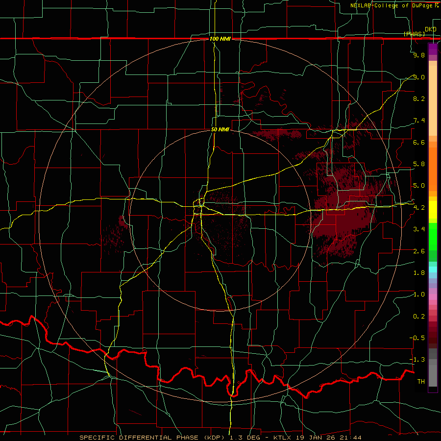Screen dimensions: 441x441
Task: Pick the pink color bar segment
Action: [x=433, y=297]
